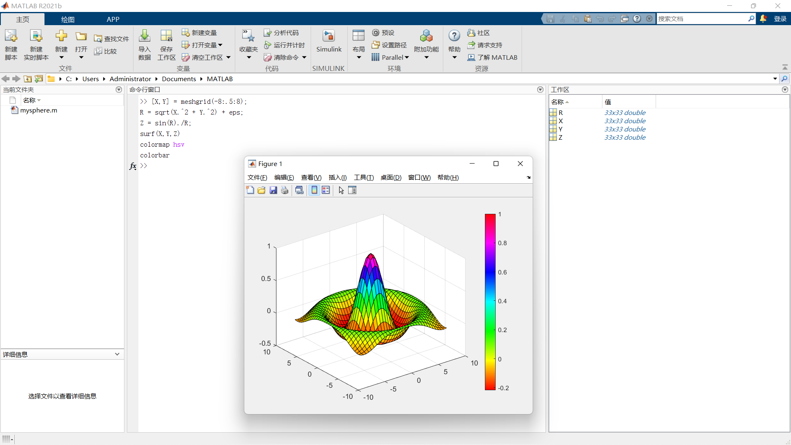This screenshot has width=791, height=445.
Task: Toggle Insert Colorbar in Figure 1 toolbar
Action: pos(314,190)
